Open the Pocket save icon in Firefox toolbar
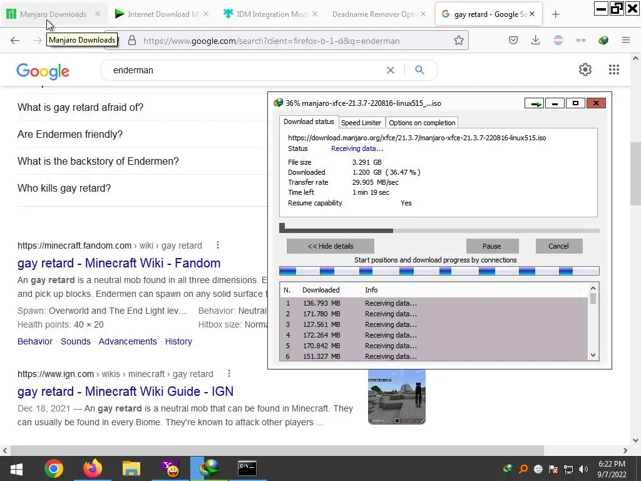 (513, 40)
